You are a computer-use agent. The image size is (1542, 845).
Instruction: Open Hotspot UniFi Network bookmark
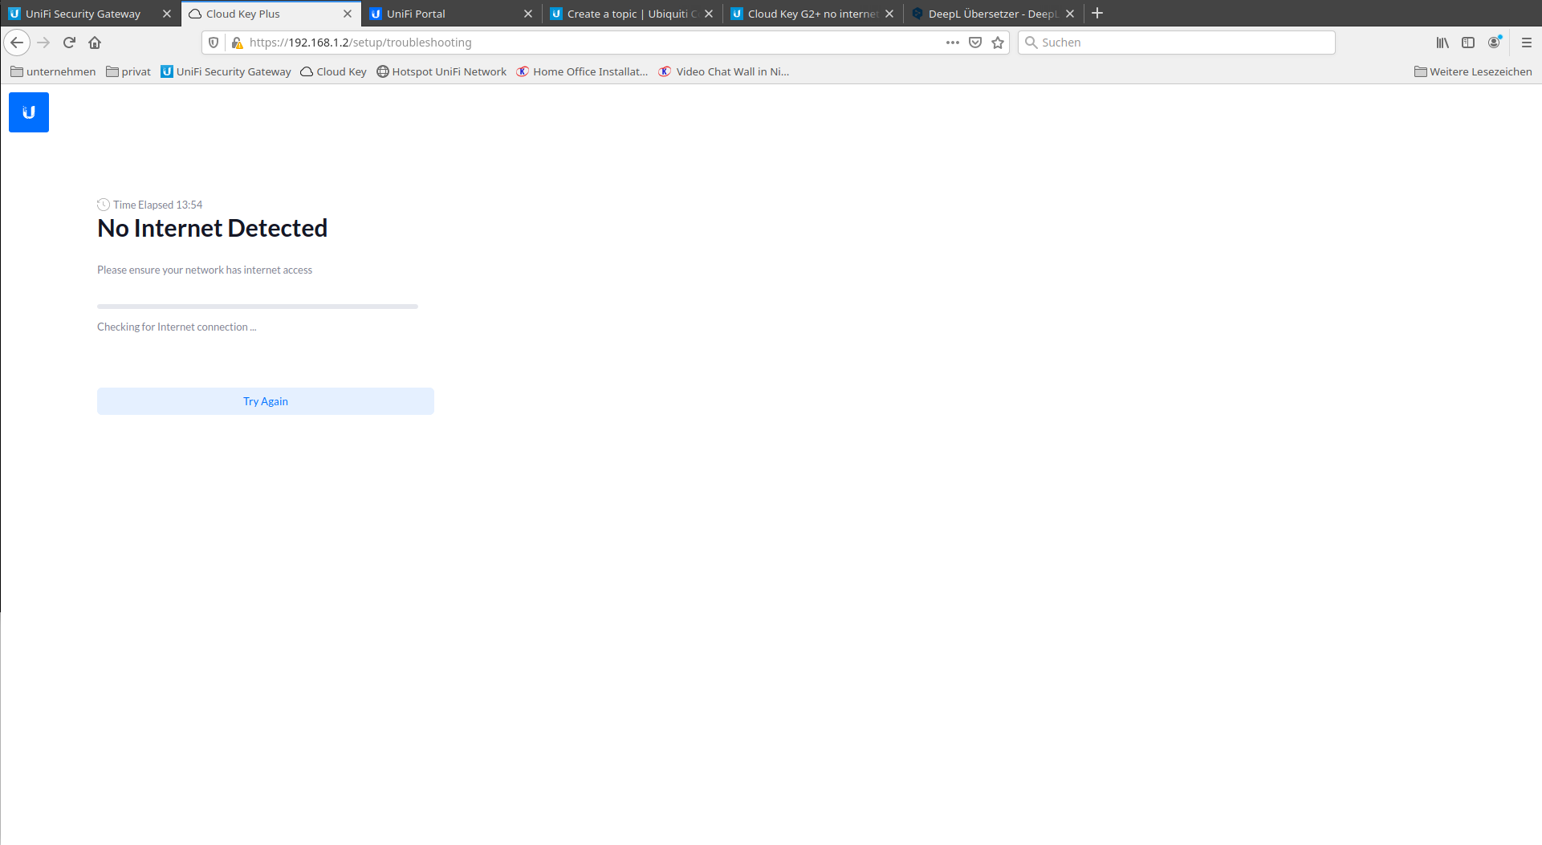[x=441, y=71]
